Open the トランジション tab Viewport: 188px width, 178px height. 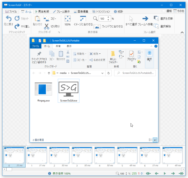104,11
